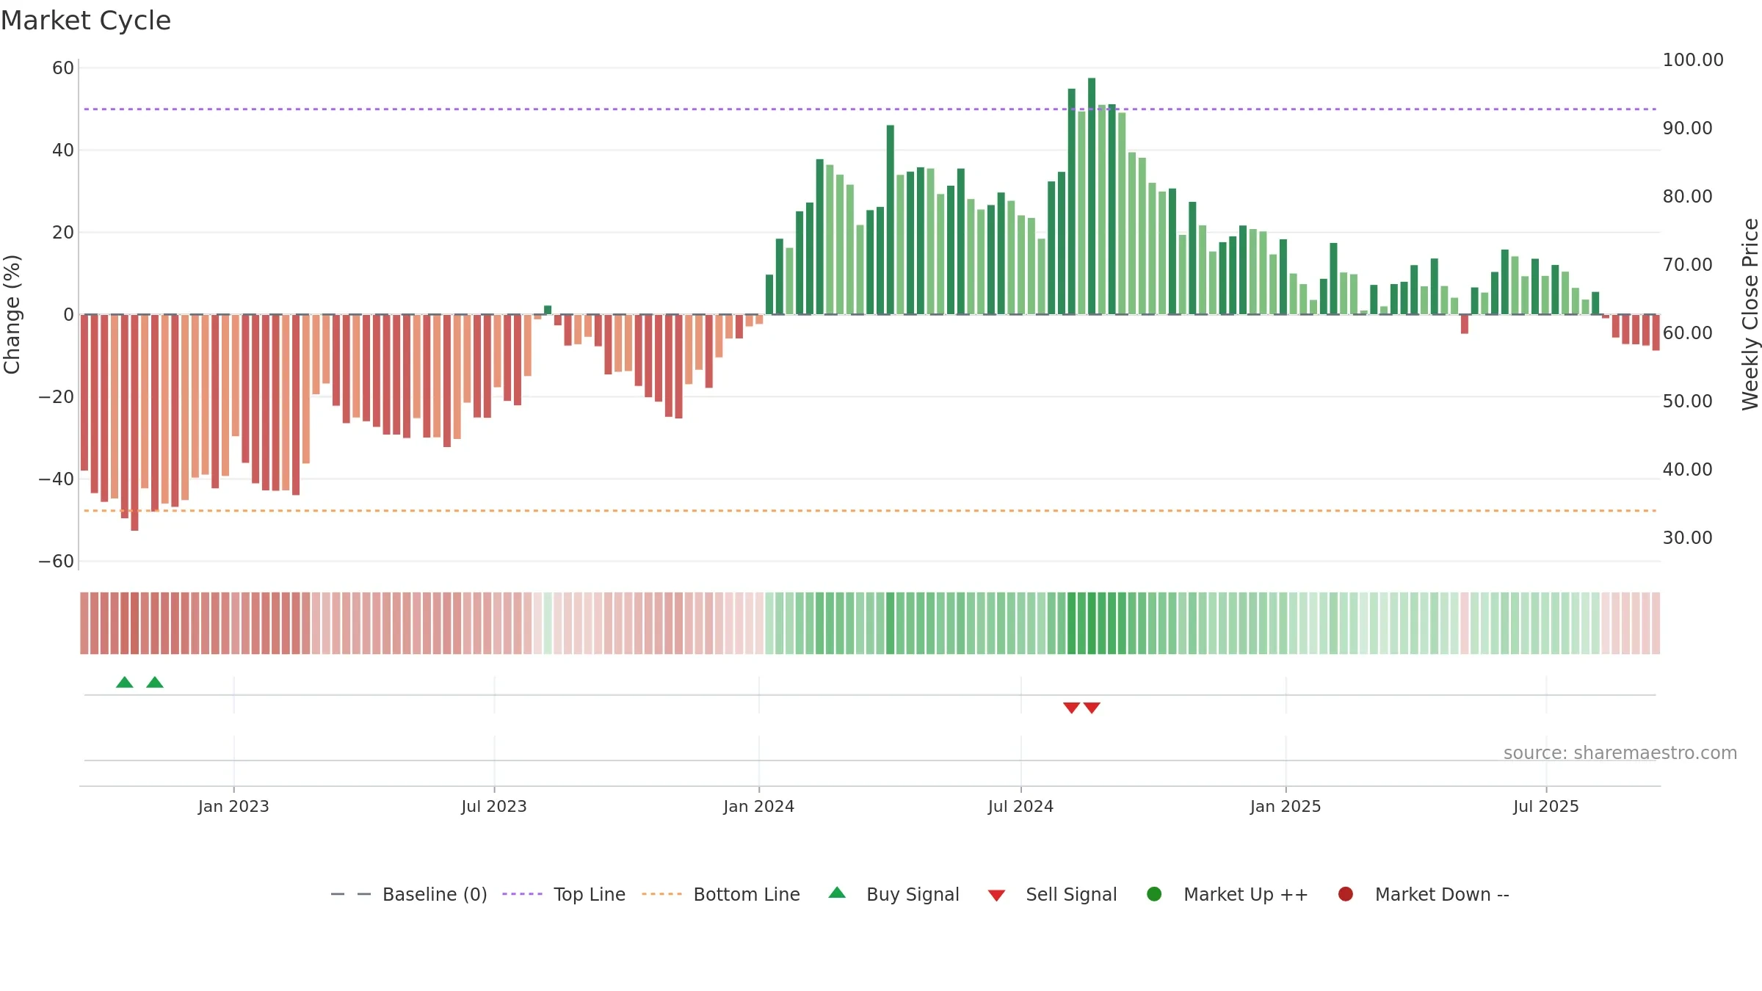Click the Market Cycle chart title
Screen dimensions: 1762x991
(86, 21)
